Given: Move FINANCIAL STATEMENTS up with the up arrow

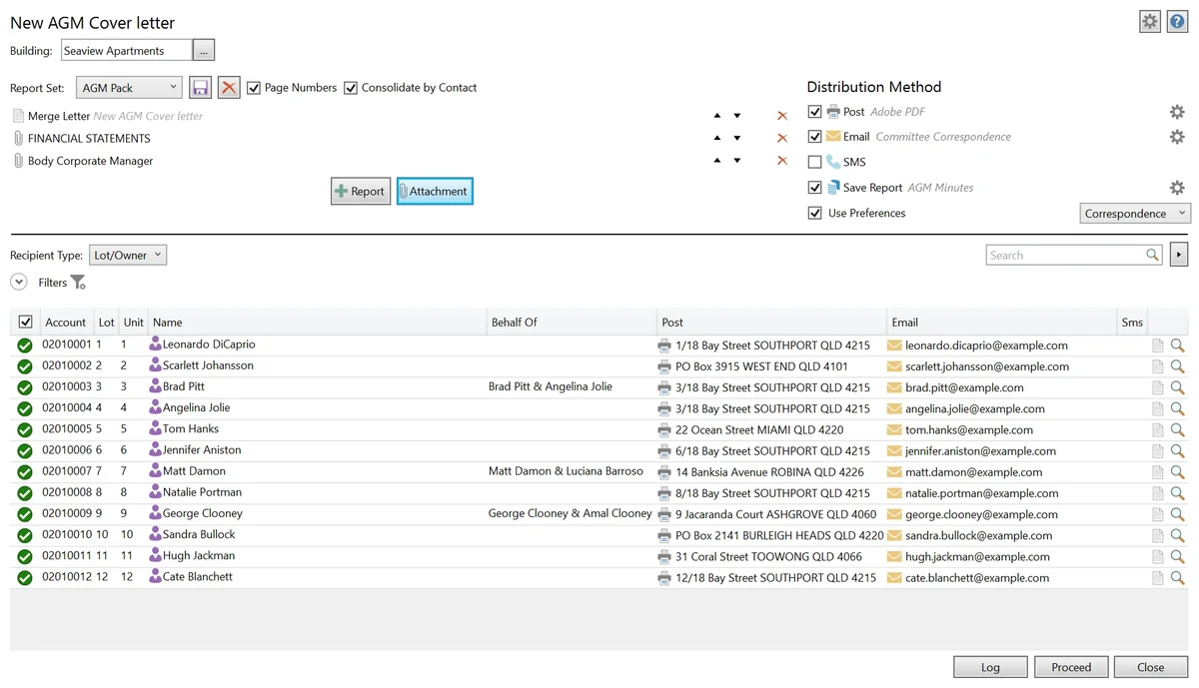Looking at the screenshot, I should click(717, 139).
